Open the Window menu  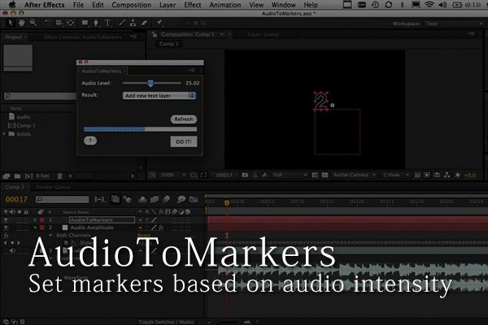point(284,5)
